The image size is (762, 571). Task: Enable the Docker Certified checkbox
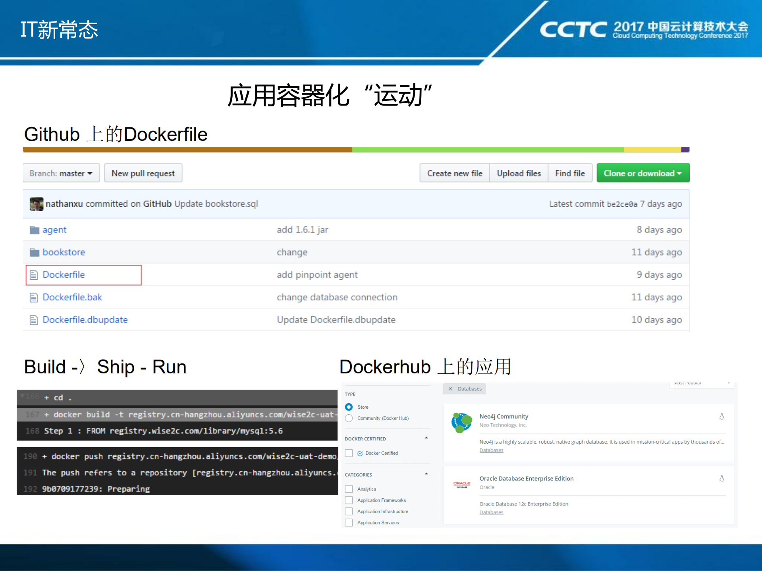click(348, 453)
